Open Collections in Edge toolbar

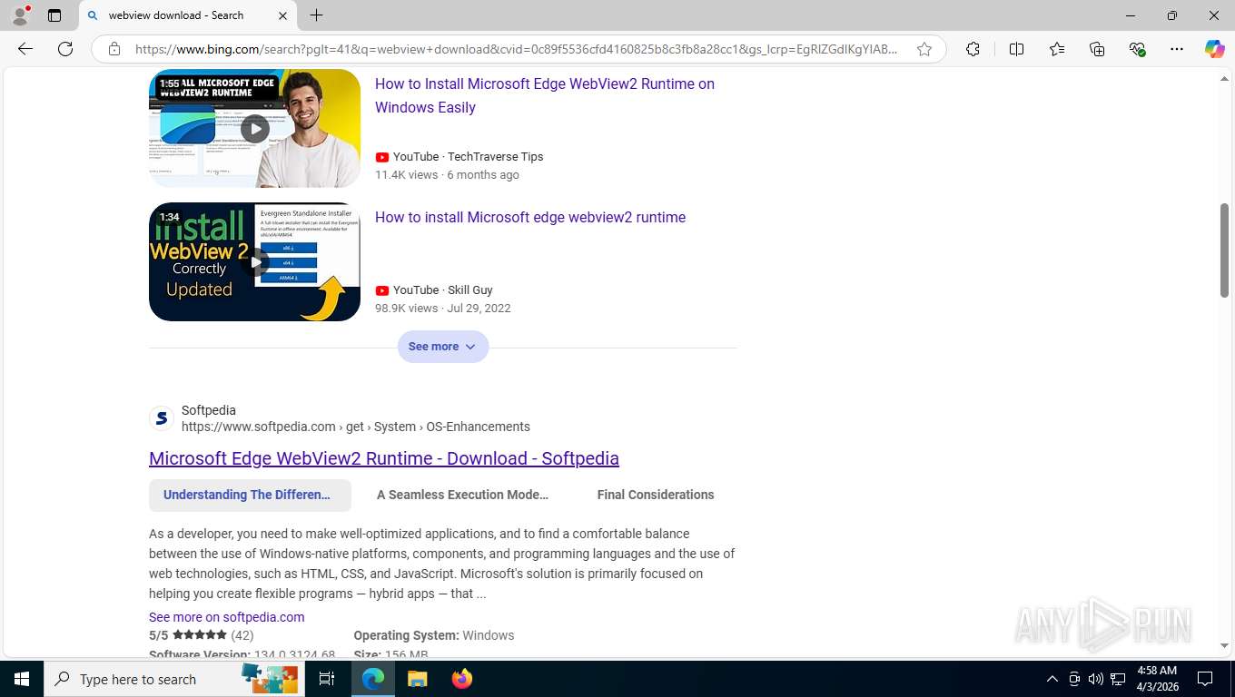[x=1097, y=49]
